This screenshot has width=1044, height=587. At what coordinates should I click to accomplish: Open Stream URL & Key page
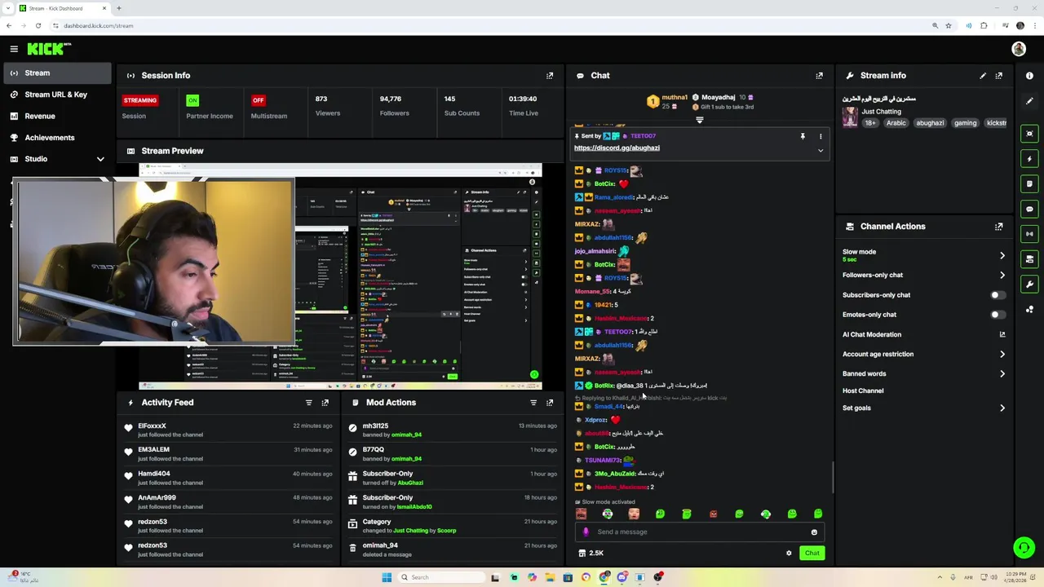tap(56, 95)
